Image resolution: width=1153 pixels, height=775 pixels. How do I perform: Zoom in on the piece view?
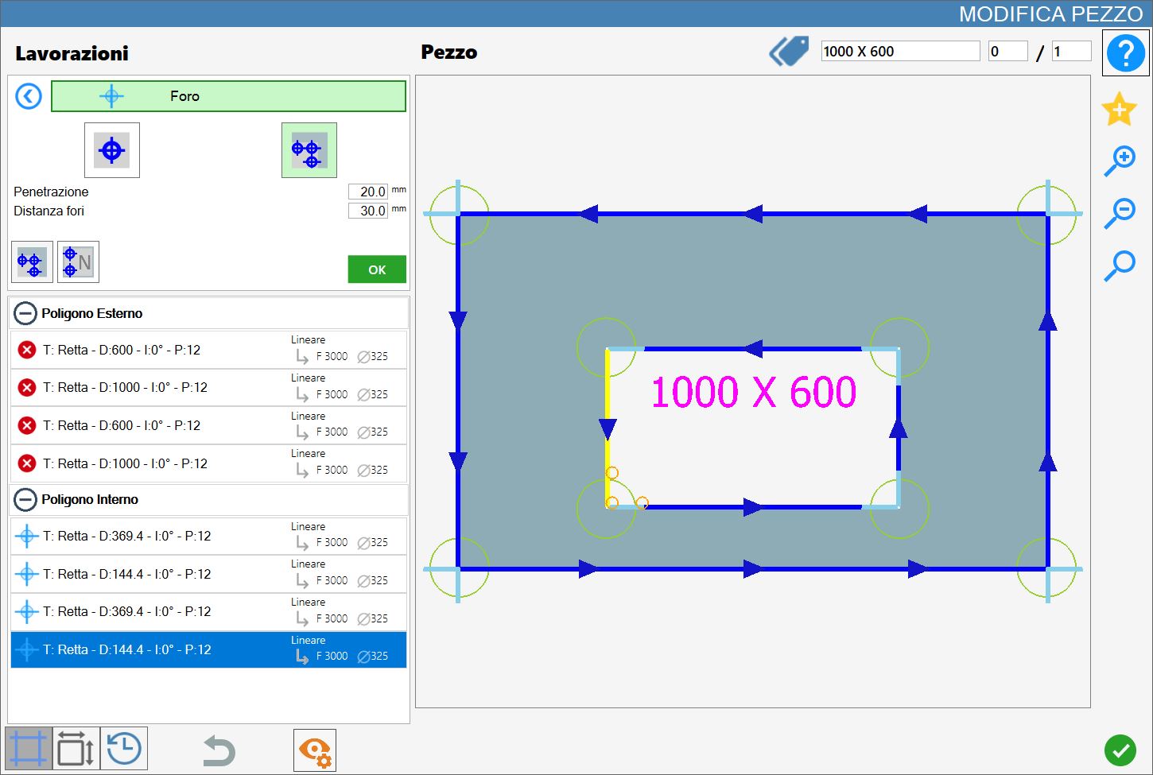click(x=1120, y=161)
